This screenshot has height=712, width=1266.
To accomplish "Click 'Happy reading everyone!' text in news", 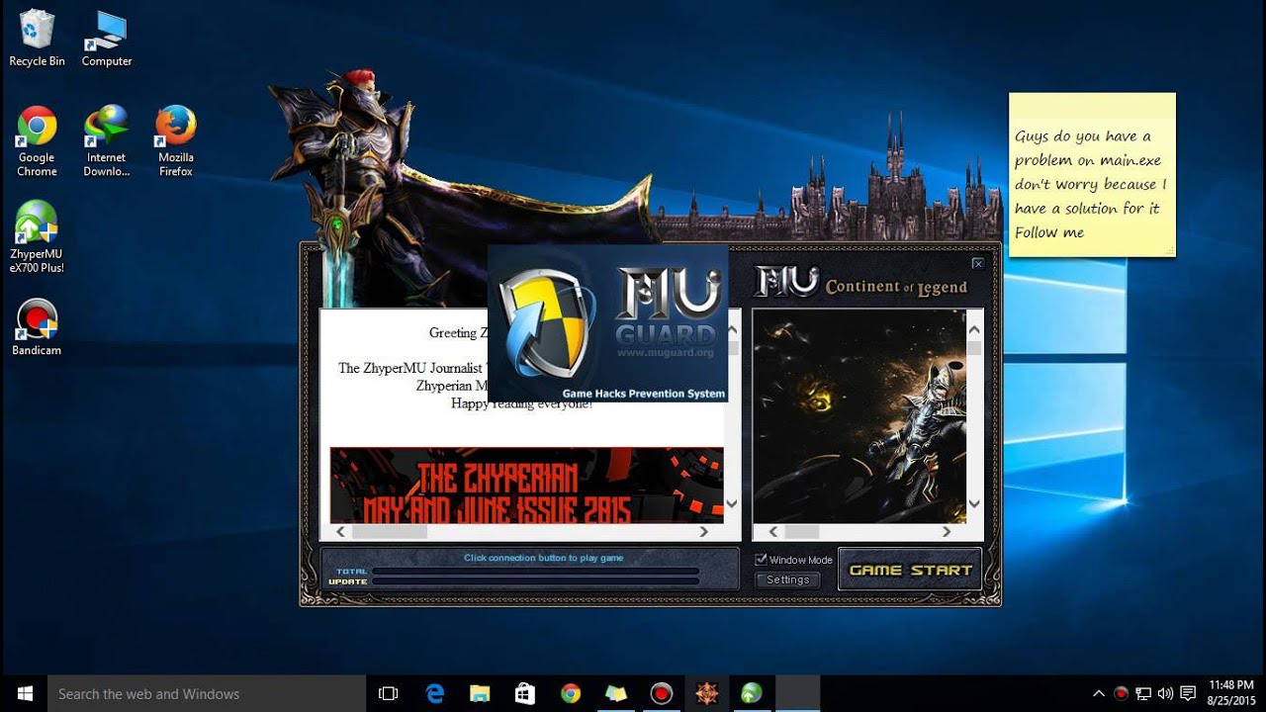I will pyautogui.click(x=522, y=404).
